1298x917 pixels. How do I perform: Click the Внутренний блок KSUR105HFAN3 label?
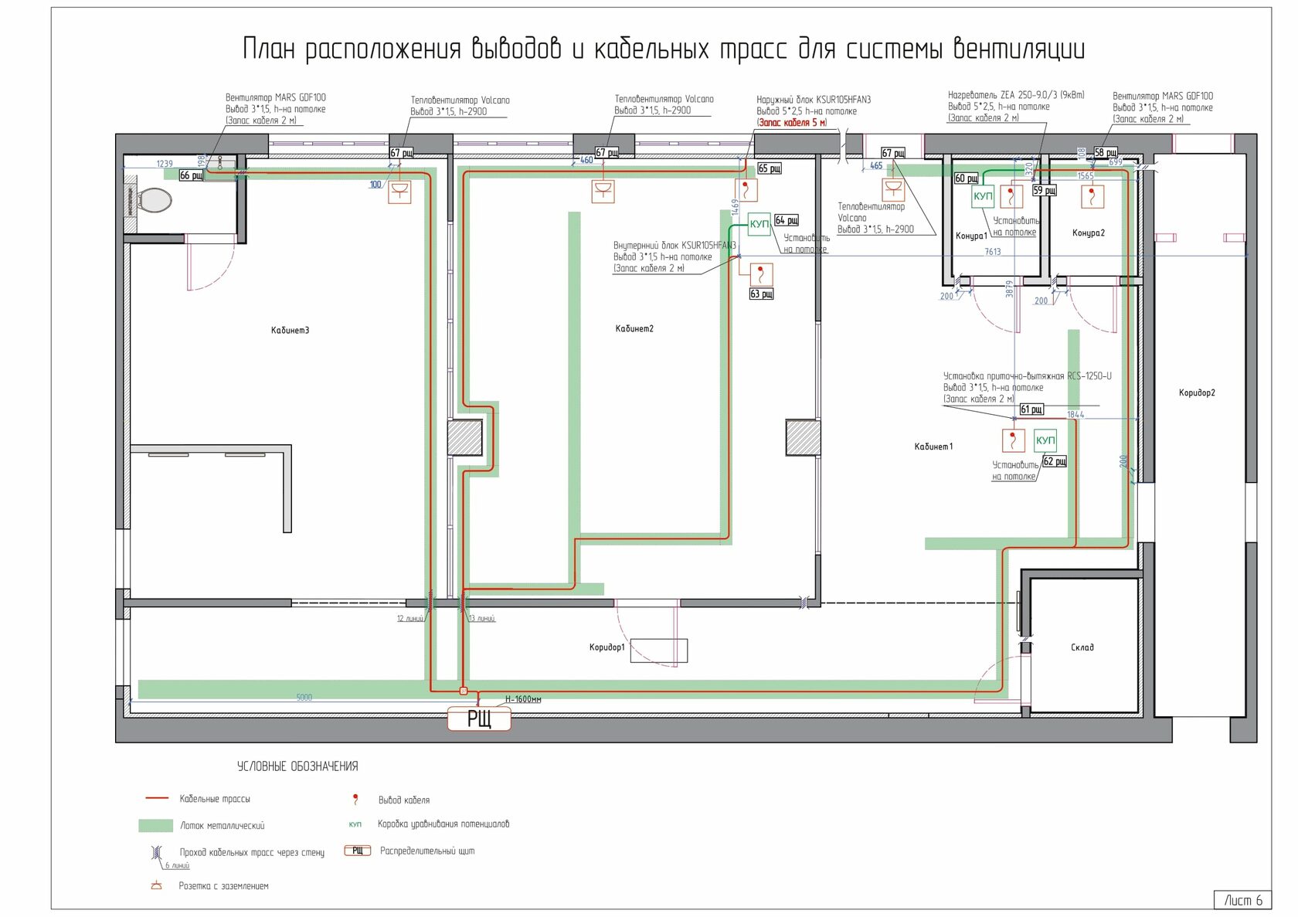pos(674,245)
